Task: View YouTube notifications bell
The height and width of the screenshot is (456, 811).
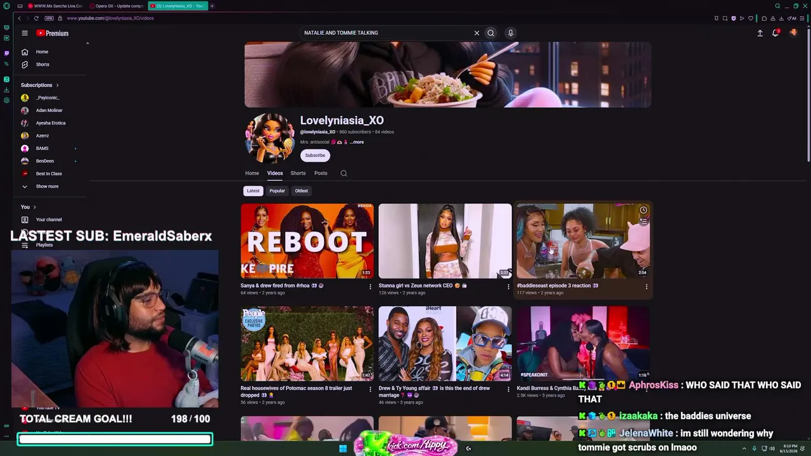Action: [776, 33]
